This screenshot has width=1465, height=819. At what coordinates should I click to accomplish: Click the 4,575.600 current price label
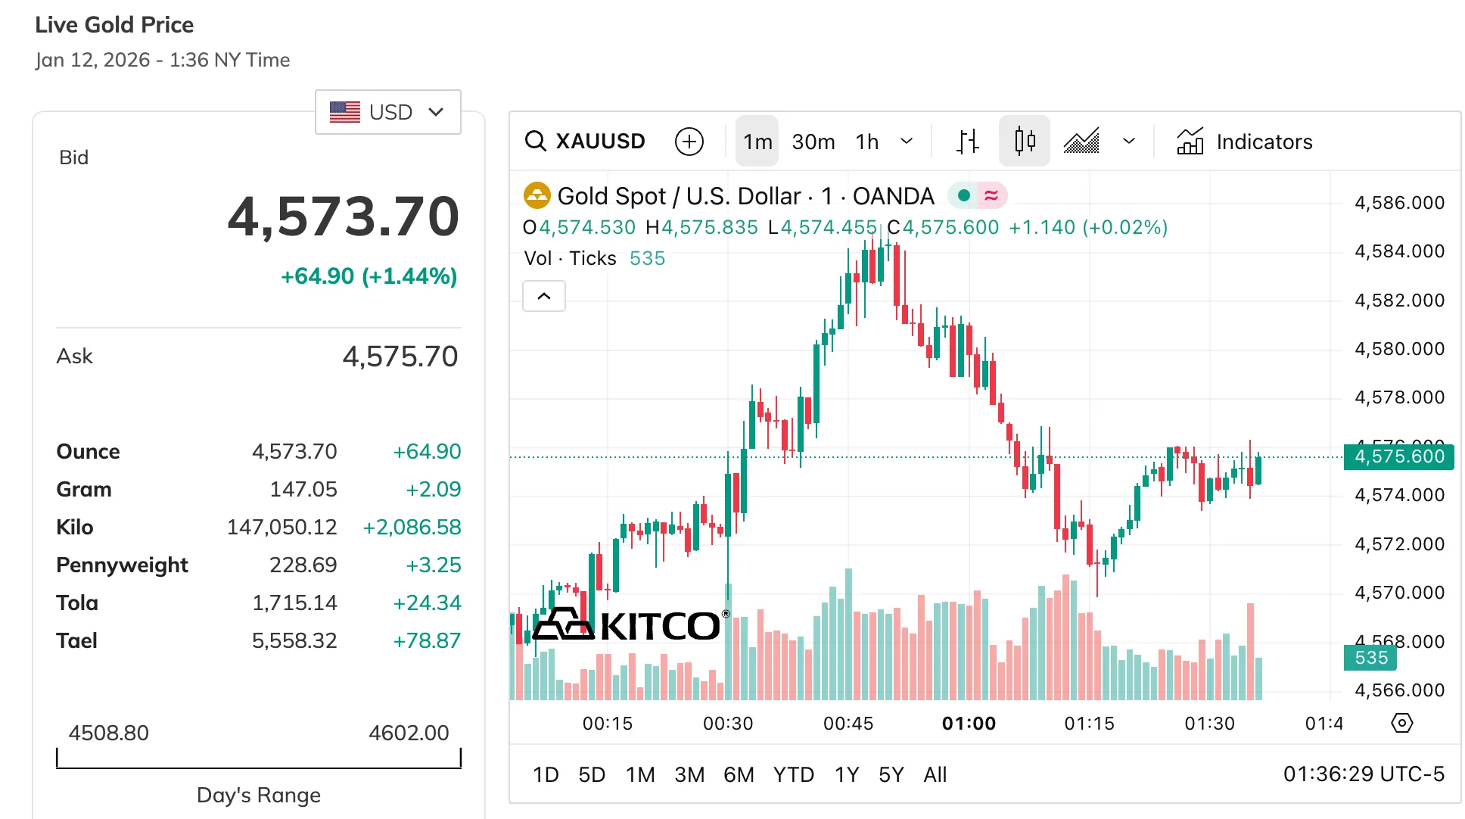(1398, 456)
